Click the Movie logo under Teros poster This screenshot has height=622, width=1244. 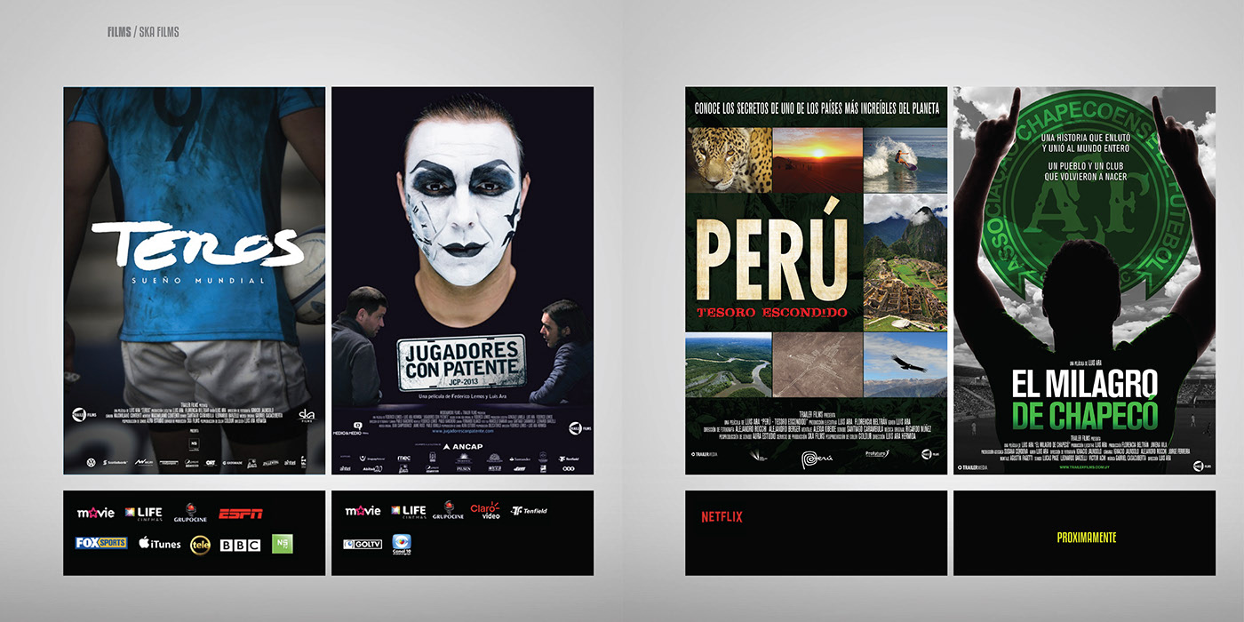96,513
